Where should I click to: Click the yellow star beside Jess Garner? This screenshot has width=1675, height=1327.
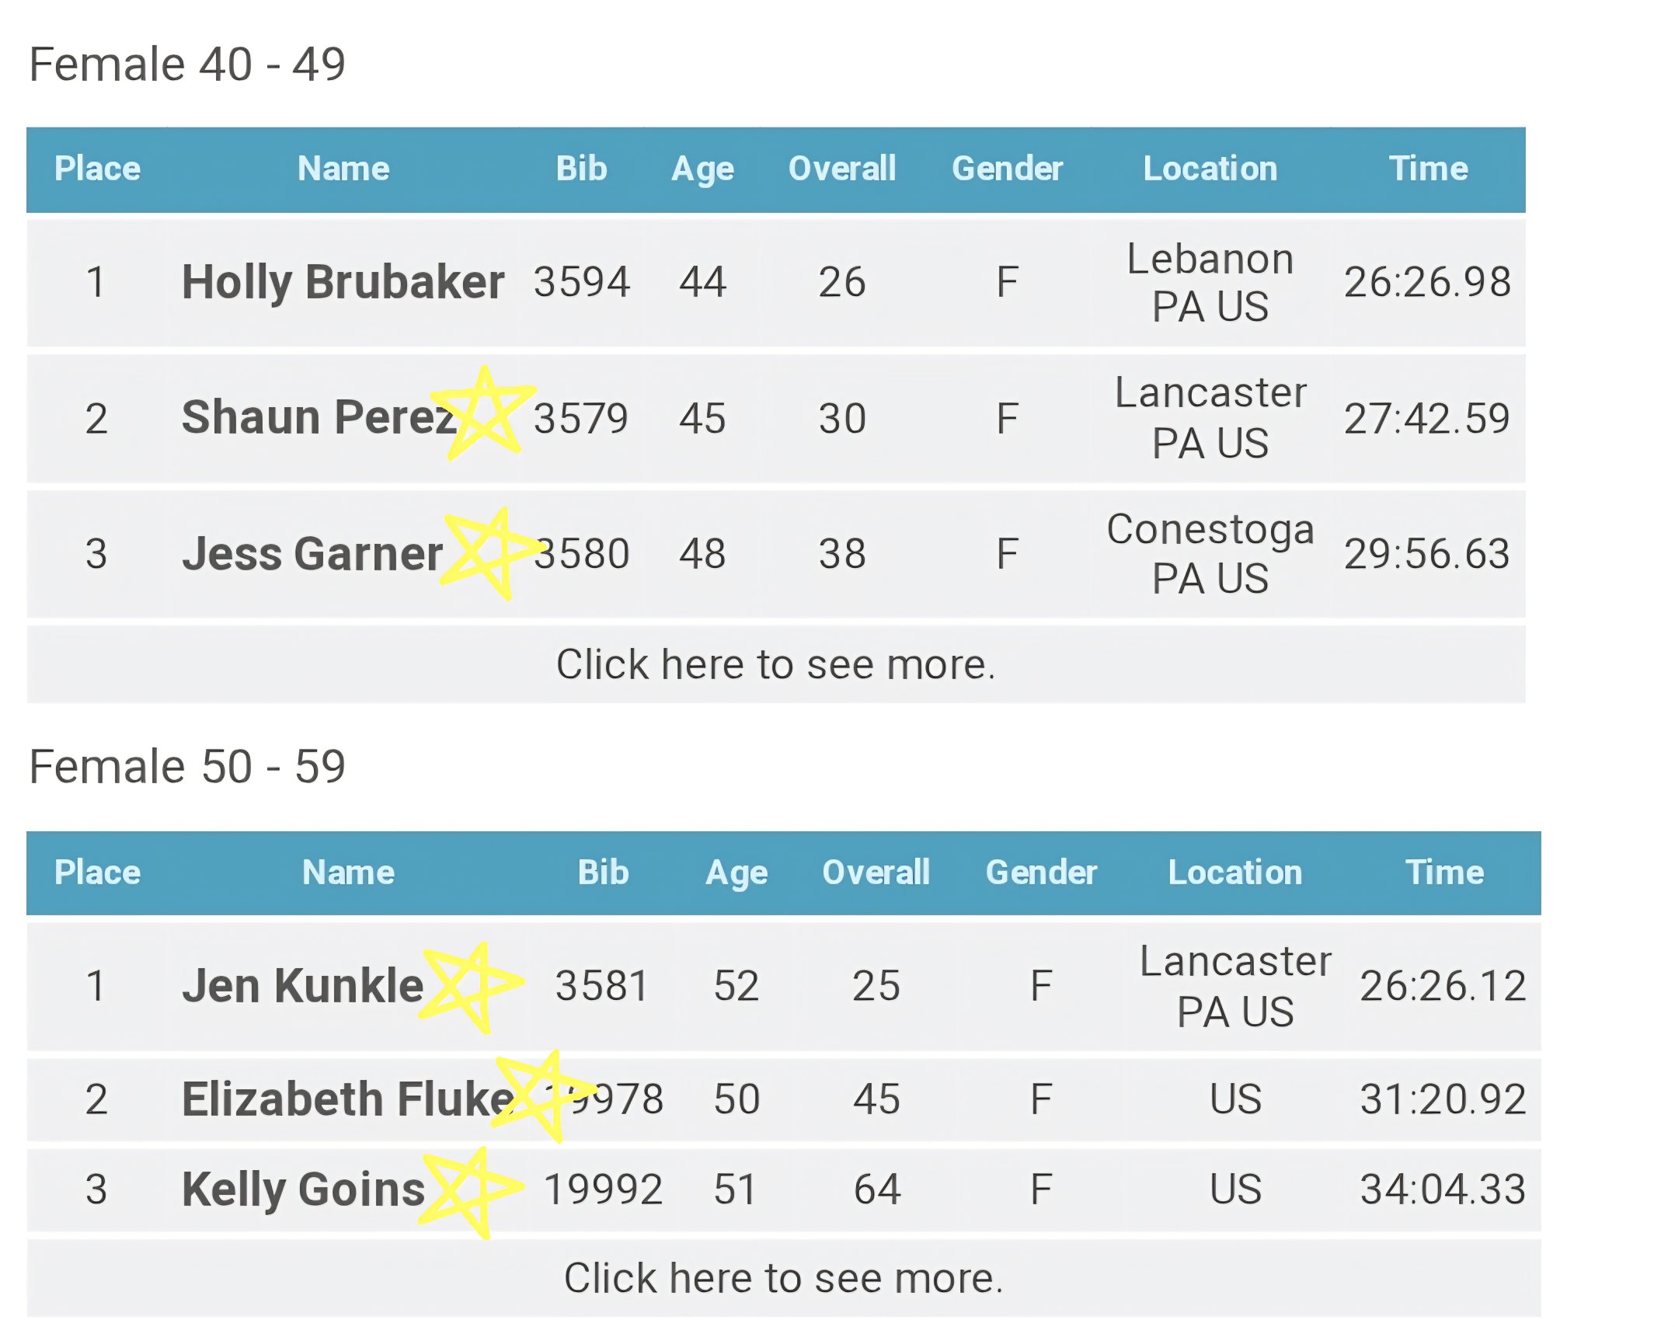[491, 552]
